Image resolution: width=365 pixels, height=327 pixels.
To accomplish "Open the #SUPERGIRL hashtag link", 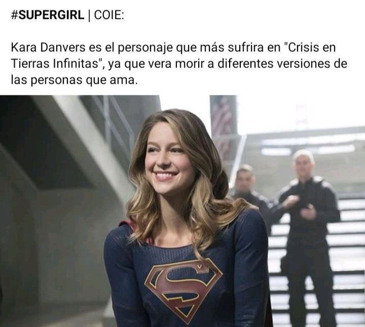I will (48, 15).
